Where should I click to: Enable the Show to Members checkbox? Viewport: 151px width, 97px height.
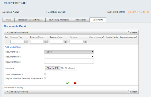[x=45, y=74]
